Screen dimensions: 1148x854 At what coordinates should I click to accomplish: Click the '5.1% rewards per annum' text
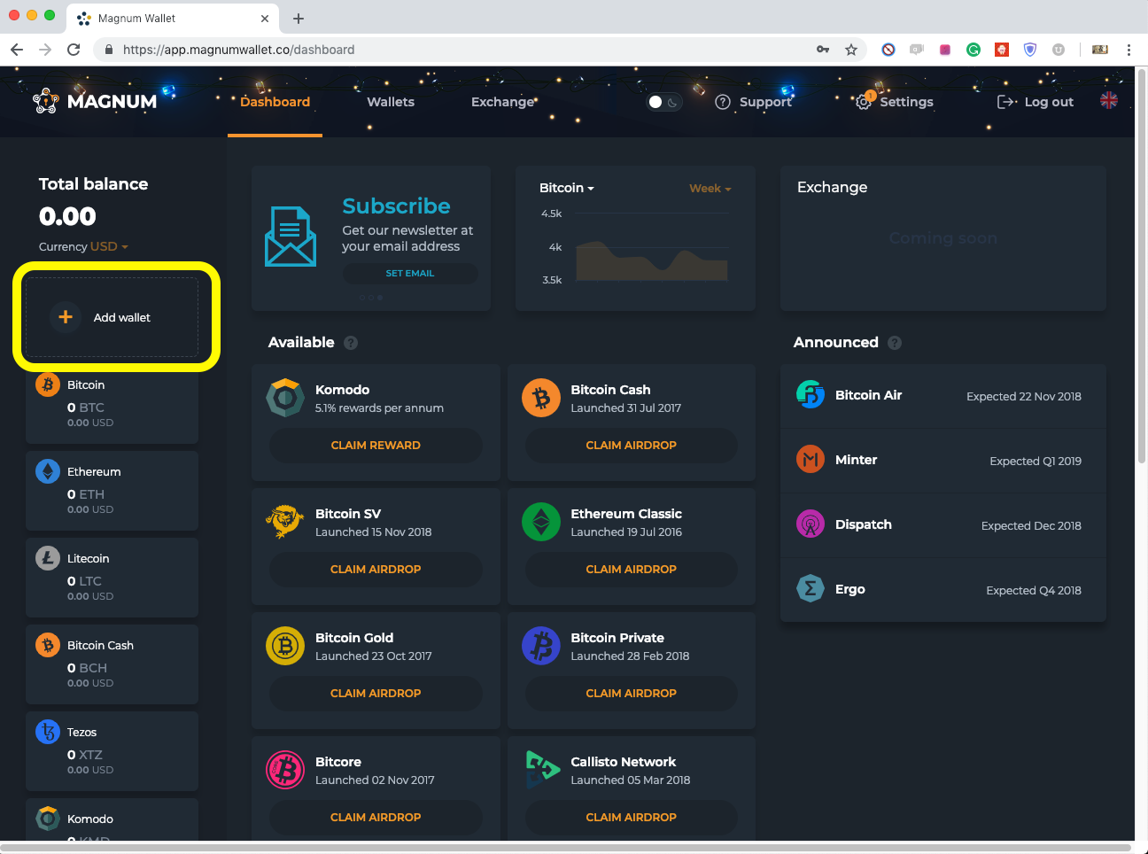coord(379,408)
